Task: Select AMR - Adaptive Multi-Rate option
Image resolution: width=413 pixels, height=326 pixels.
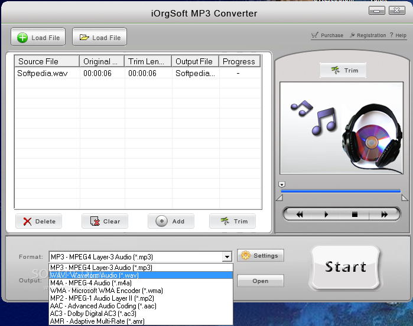Action: click(x=141, y=321)
